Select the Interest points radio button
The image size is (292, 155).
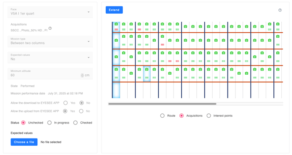tap(209, 116)
